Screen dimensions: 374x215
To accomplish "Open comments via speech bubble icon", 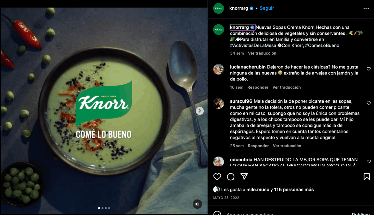I will point(231,176).
